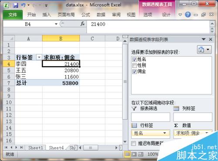This screenshot has width=218, height=161.
Task: Open the field list pane options dropdown arrow
Action: point(204,39)
